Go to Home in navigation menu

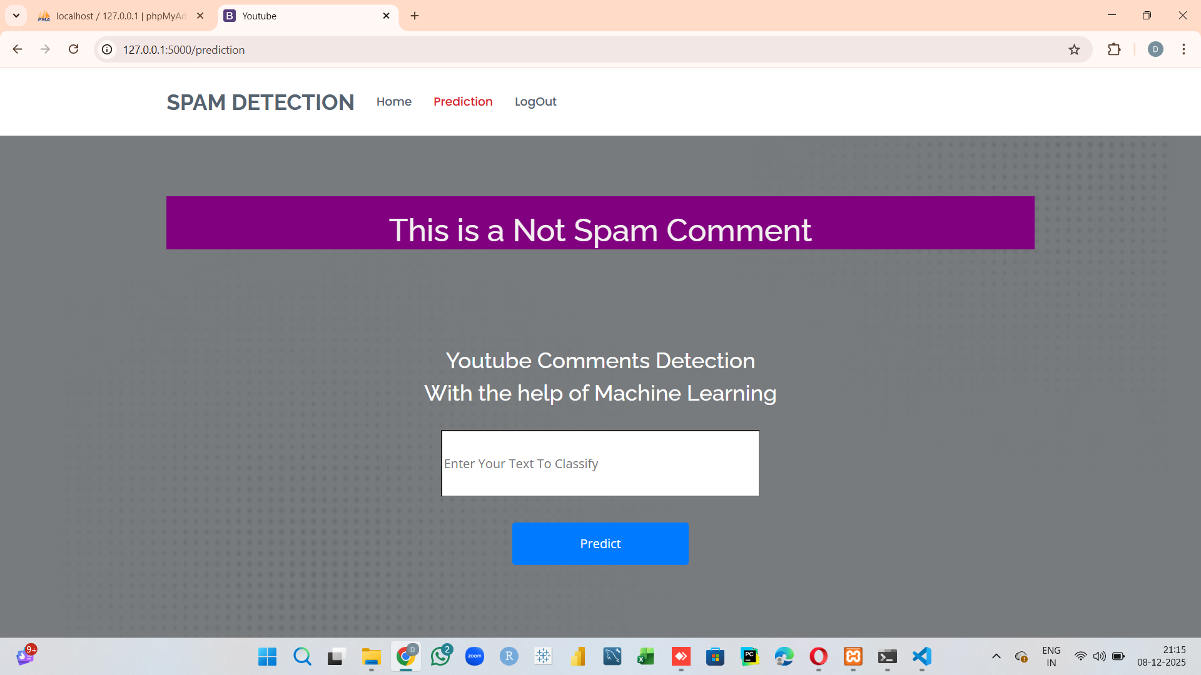(x=393, y=102)
